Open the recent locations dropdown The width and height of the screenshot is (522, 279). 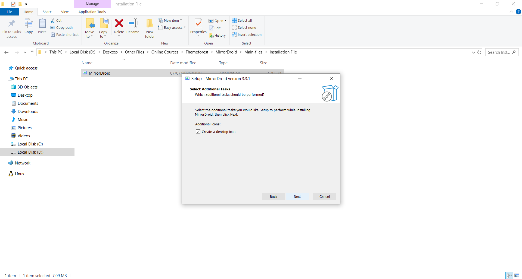[x=25, y=52]
